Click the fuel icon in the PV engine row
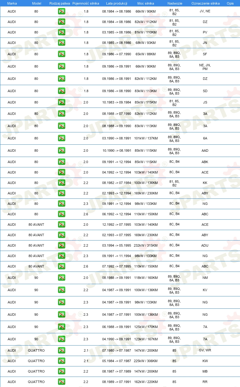Viewport: 240px width, 387px height. pos(61,32)
